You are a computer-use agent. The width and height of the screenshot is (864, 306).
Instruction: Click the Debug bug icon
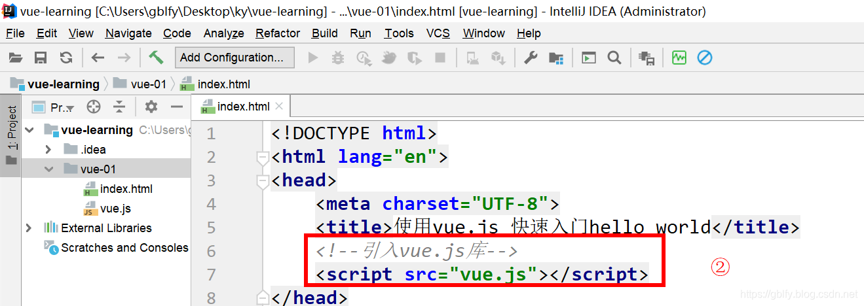point(338,58)
